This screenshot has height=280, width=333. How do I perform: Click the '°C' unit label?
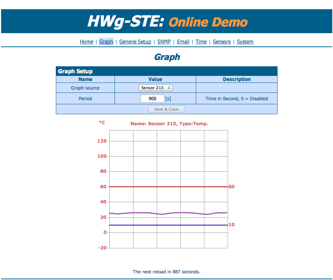102,123
